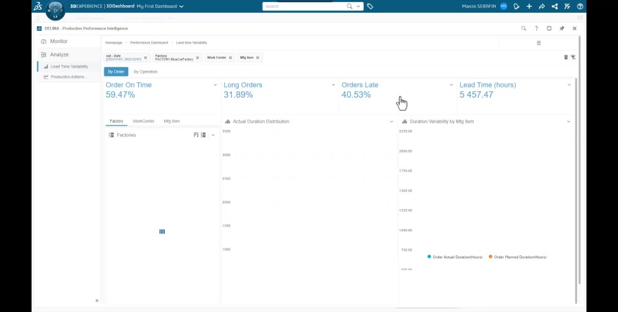Click the sort icon in the Factories panel
Image resolution: width=618 pixels, height=312 pixels.
tap(196, 134)
